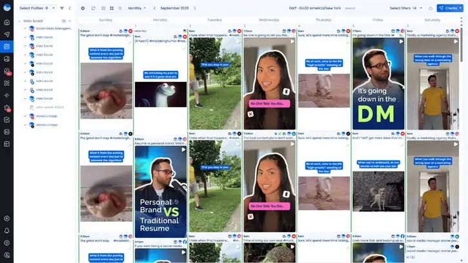Viewport: 468px width, 263px height.
Task: Switch to the four-square grid view icon
Action: 112,8
